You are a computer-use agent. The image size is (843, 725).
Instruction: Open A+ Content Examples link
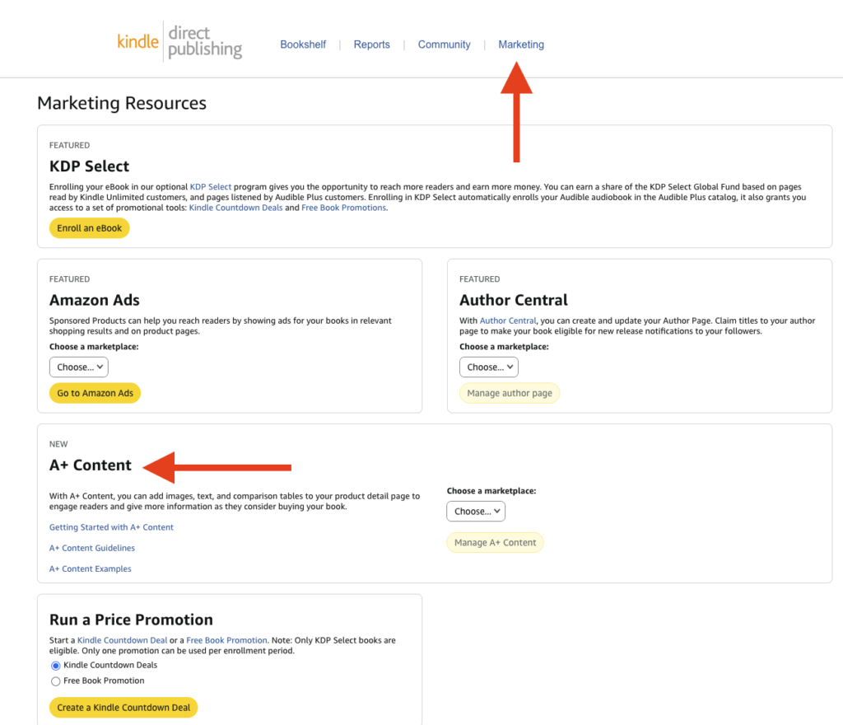(91, 568)
